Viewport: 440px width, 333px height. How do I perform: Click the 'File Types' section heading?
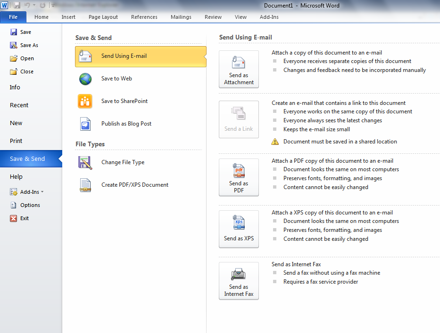[x=90, y=144]
